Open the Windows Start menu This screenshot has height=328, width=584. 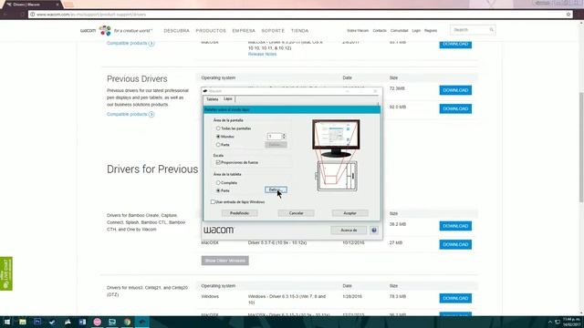click(x=7, y=322)
